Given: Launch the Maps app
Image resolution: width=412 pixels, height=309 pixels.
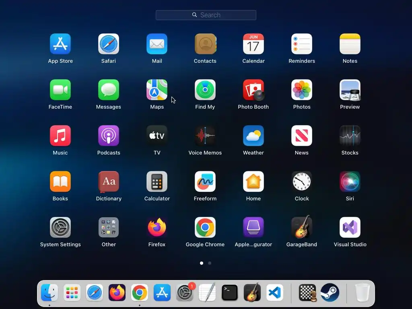Looking at the screenshot, I should [x=157, y=90].
